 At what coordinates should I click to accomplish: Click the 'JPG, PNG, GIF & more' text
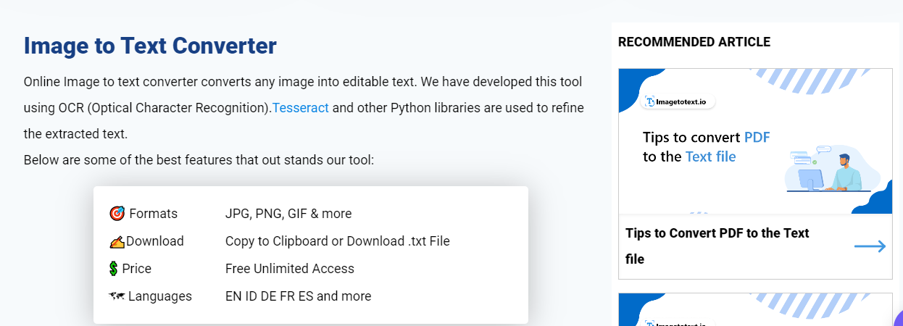[x=288, y=214]
